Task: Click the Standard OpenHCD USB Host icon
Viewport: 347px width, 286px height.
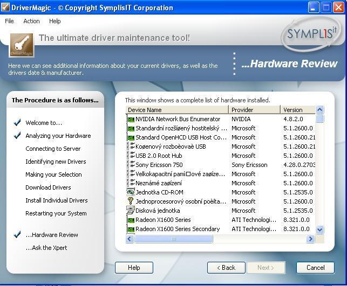Action: (x=131, y=138)
